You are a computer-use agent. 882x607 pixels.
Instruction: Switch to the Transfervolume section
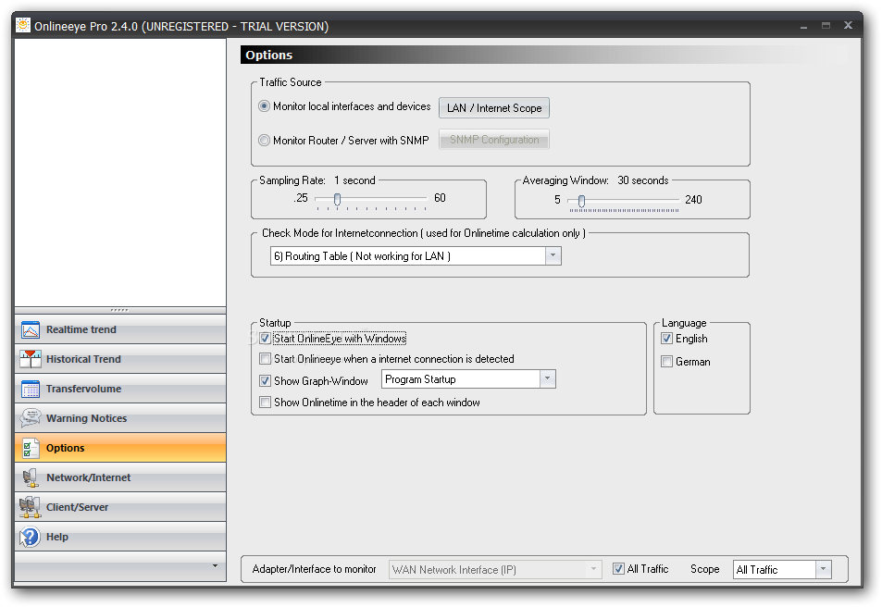point(120,389)
